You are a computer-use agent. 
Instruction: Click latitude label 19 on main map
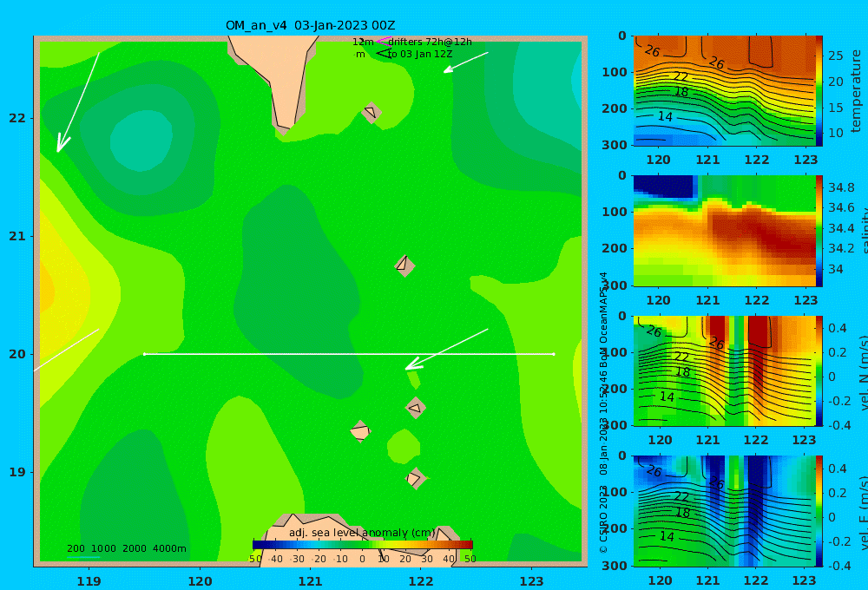[17, 472]
